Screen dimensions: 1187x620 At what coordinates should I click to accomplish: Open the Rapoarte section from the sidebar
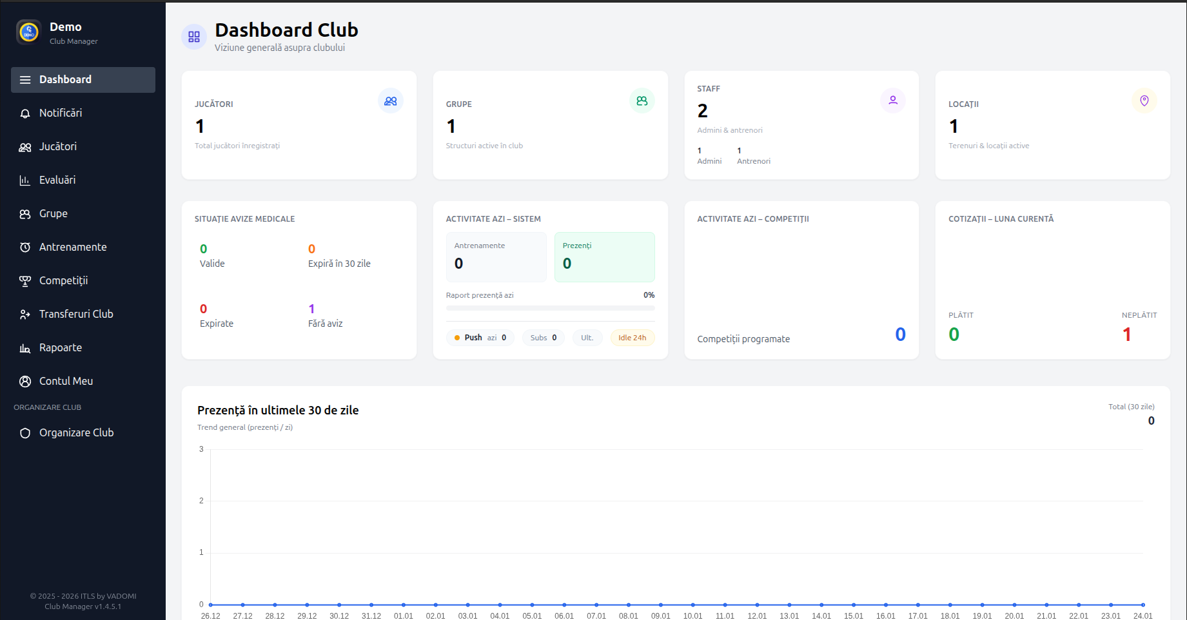coord(25,347)
